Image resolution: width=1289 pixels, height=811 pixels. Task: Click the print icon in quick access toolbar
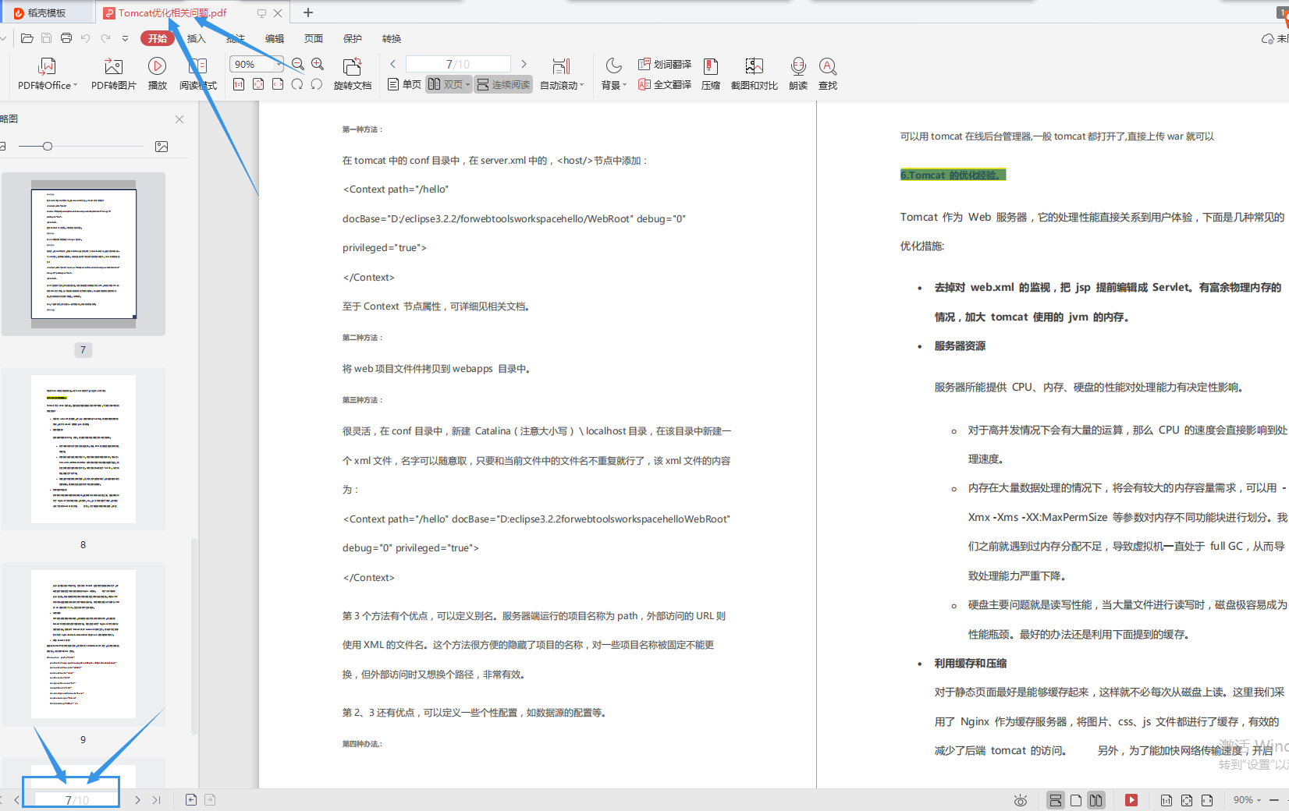point(66,38)
